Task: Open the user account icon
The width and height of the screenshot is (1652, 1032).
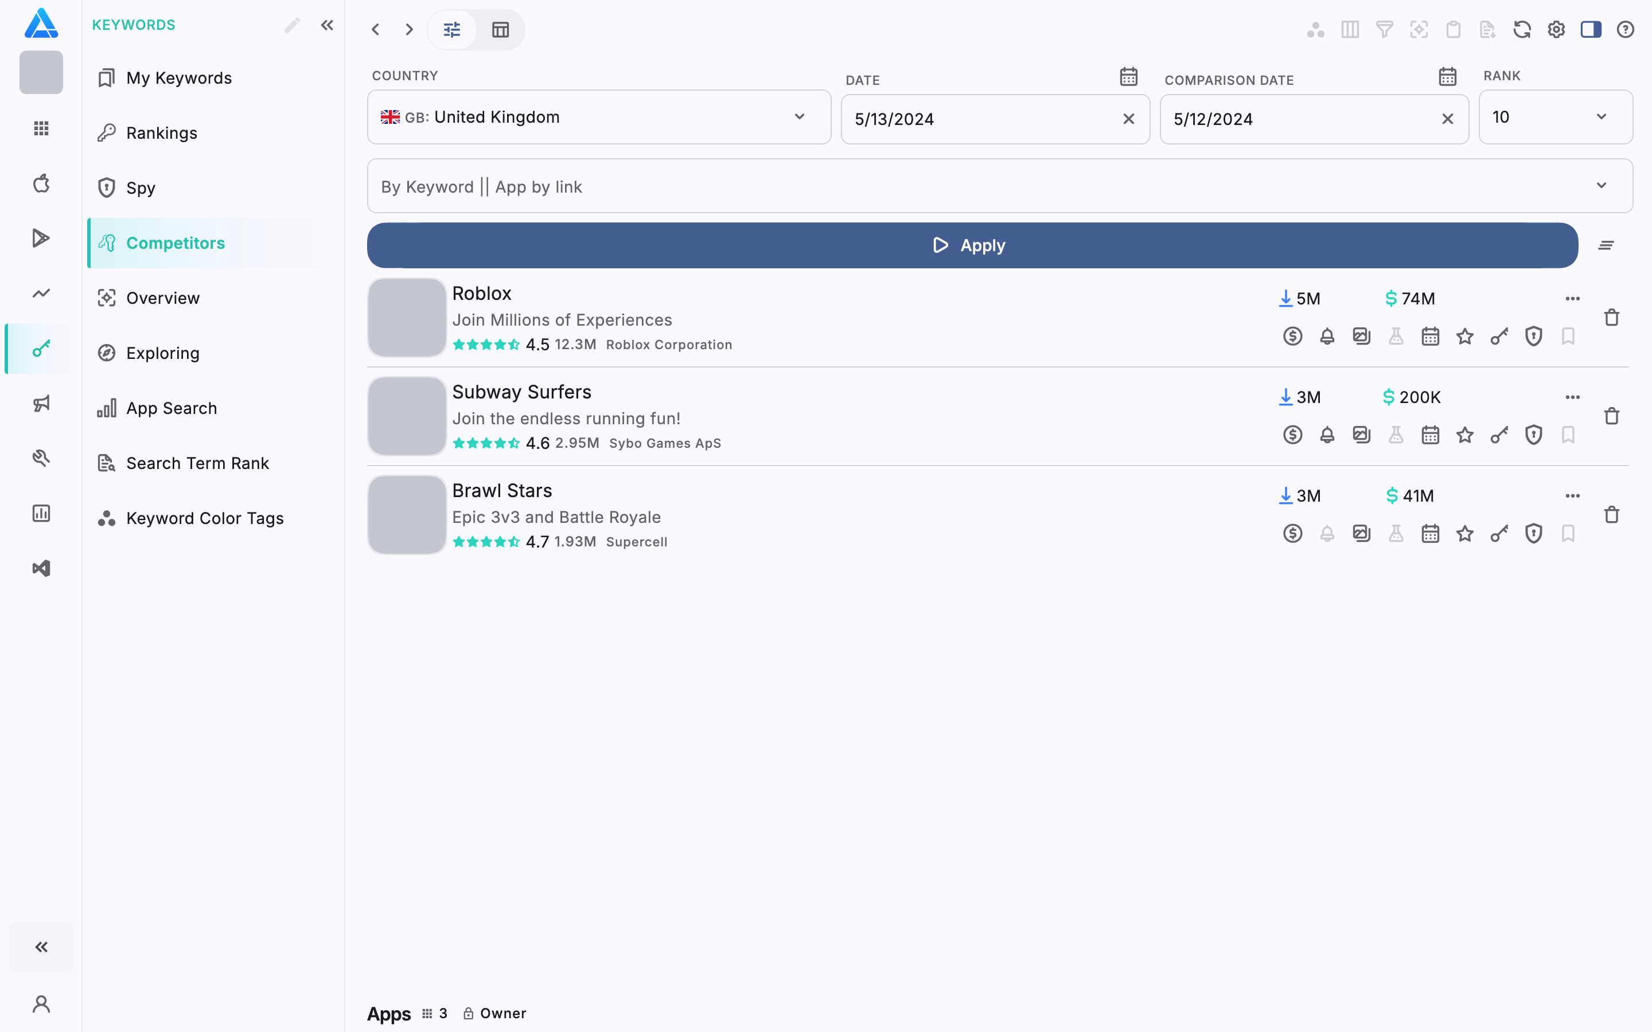Action: [41, 1004]
